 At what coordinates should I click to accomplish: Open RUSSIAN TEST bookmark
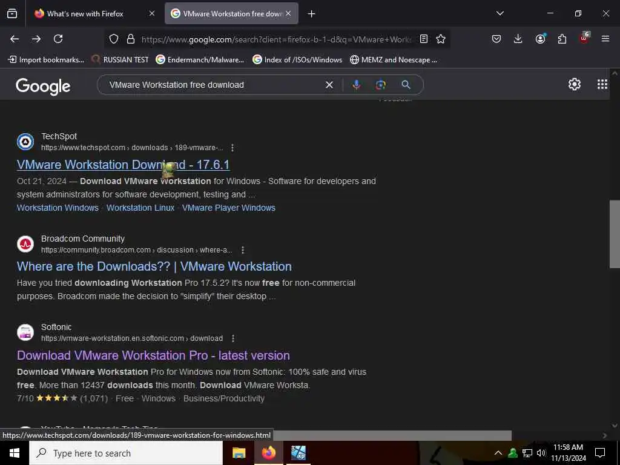pyautogui.click(x=120, y=60)
